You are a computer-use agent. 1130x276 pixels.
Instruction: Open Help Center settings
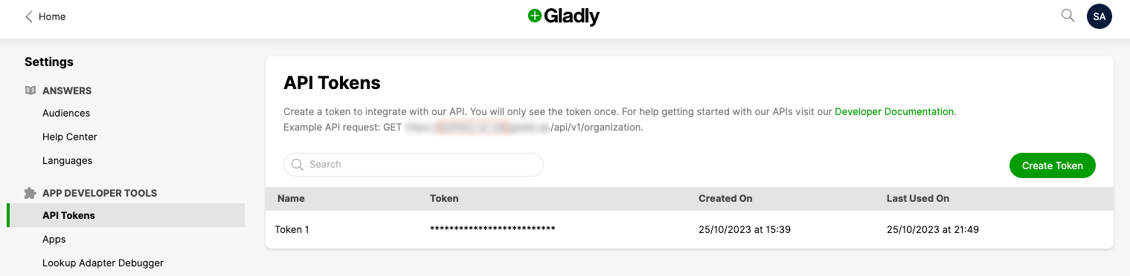click(70, 137)
